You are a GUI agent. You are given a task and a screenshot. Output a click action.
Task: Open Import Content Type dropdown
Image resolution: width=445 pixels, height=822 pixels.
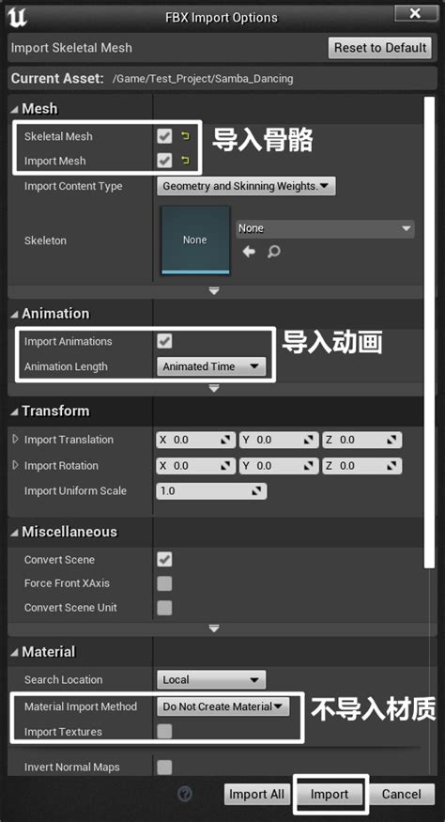coord(246,186)
